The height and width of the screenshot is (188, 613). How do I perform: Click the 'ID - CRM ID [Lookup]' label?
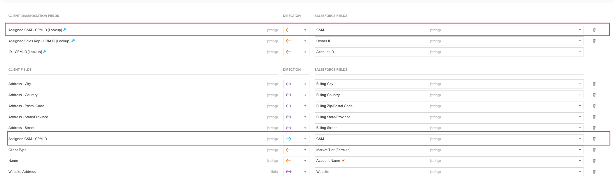pos(25,52)
